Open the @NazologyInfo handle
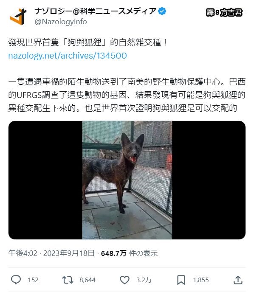254x292 pixels. pyautogui.click(x=61, y=22)
